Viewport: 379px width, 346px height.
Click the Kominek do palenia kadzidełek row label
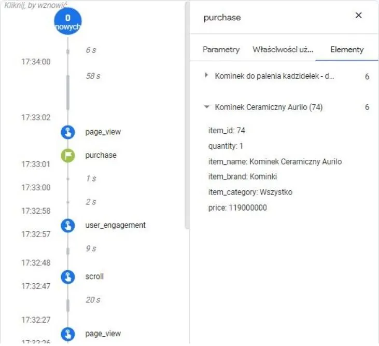tap(274, 76)
